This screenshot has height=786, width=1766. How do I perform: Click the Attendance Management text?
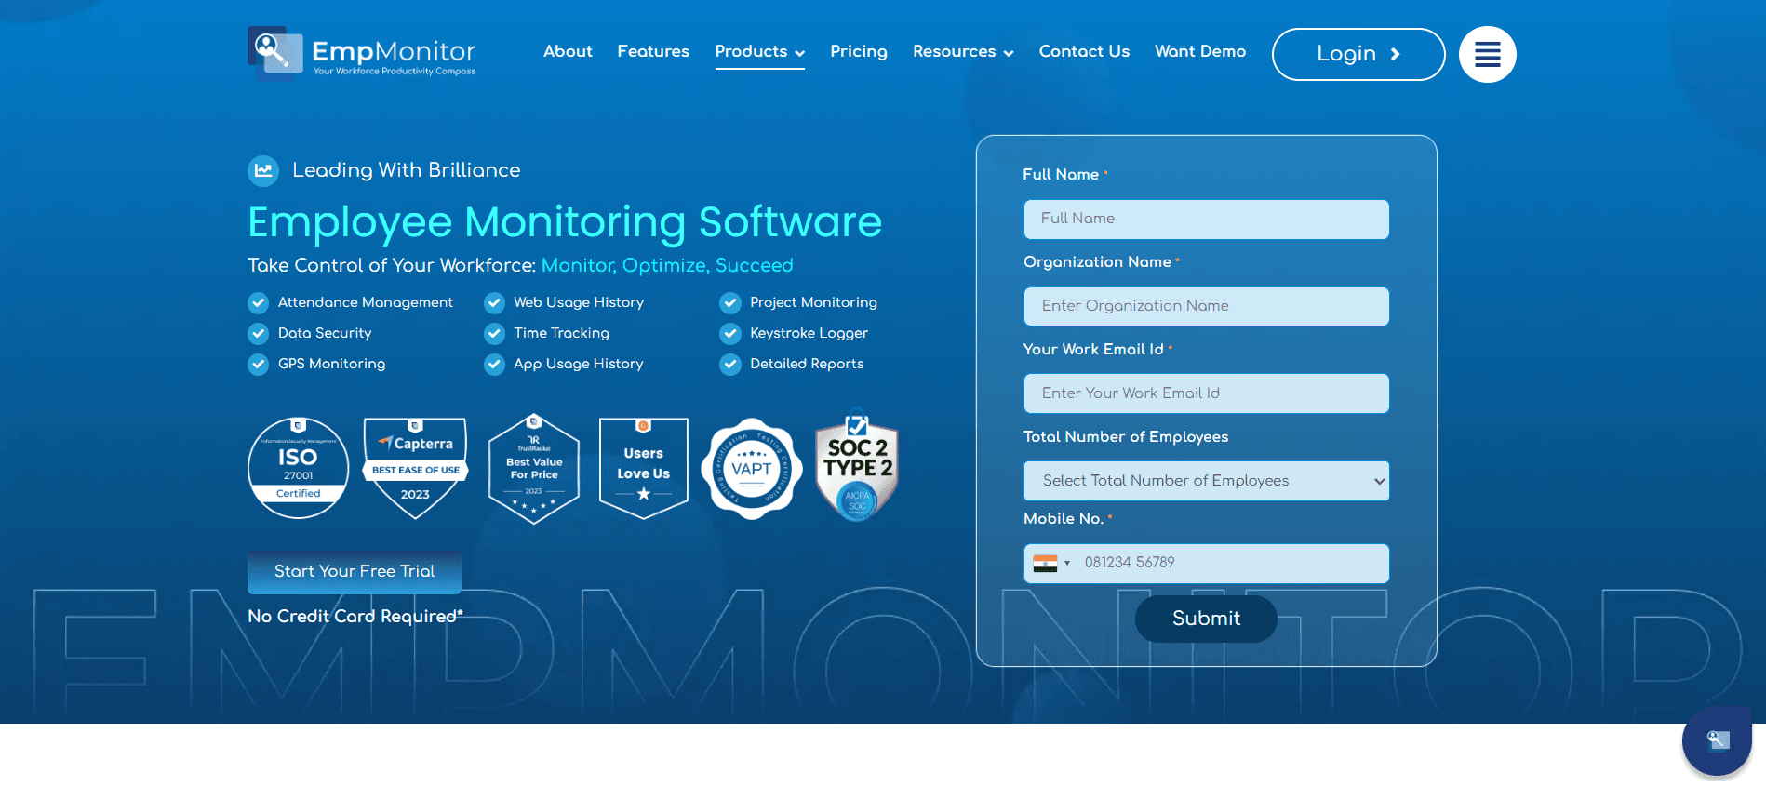pyautogui.click(x=366, y=302)
